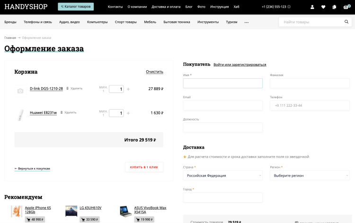Click the HANDYSHOP logo

coord(26,7)
